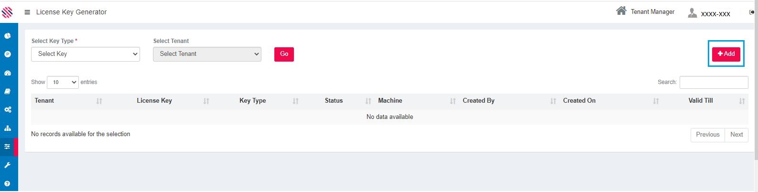Click the logout icon at top right
Screen dimensions: 758x192
(751, 12)
